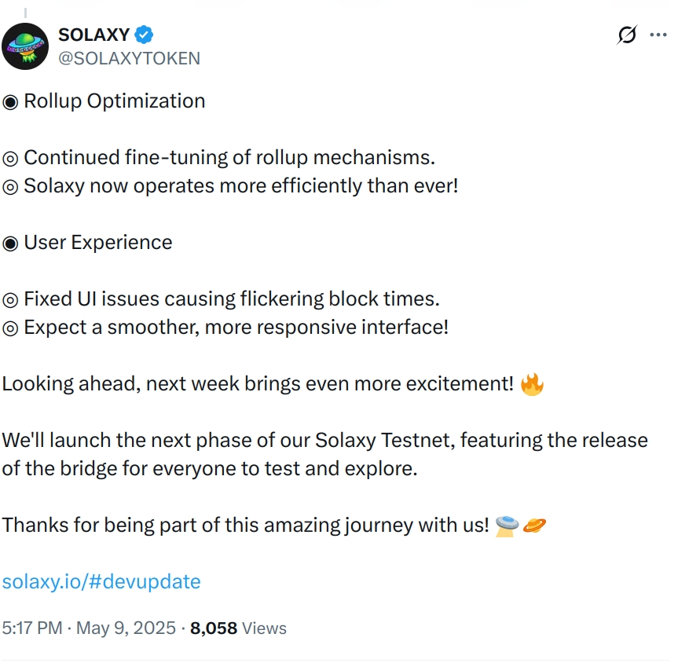Viewport: 678px width, 663px height.
Task: Click the first Rollup Optimization bullet icon
Action: coord(9,101)
